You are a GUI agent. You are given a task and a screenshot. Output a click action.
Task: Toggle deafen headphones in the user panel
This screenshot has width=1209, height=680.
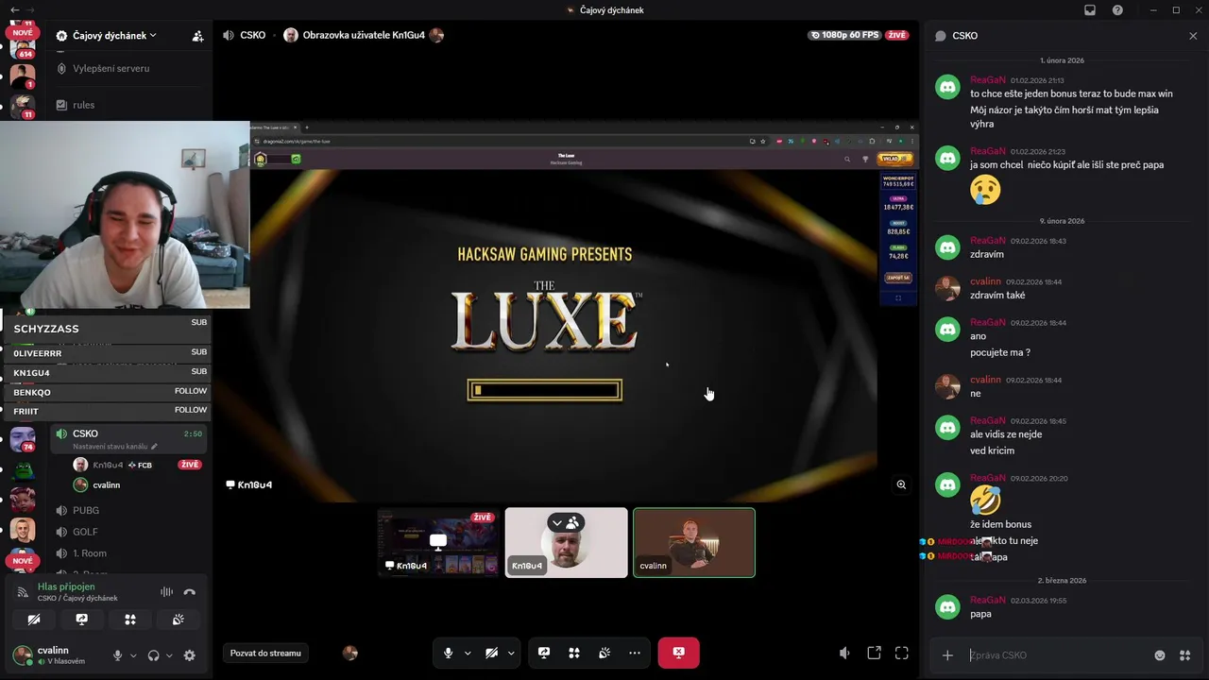click(153, 655)
